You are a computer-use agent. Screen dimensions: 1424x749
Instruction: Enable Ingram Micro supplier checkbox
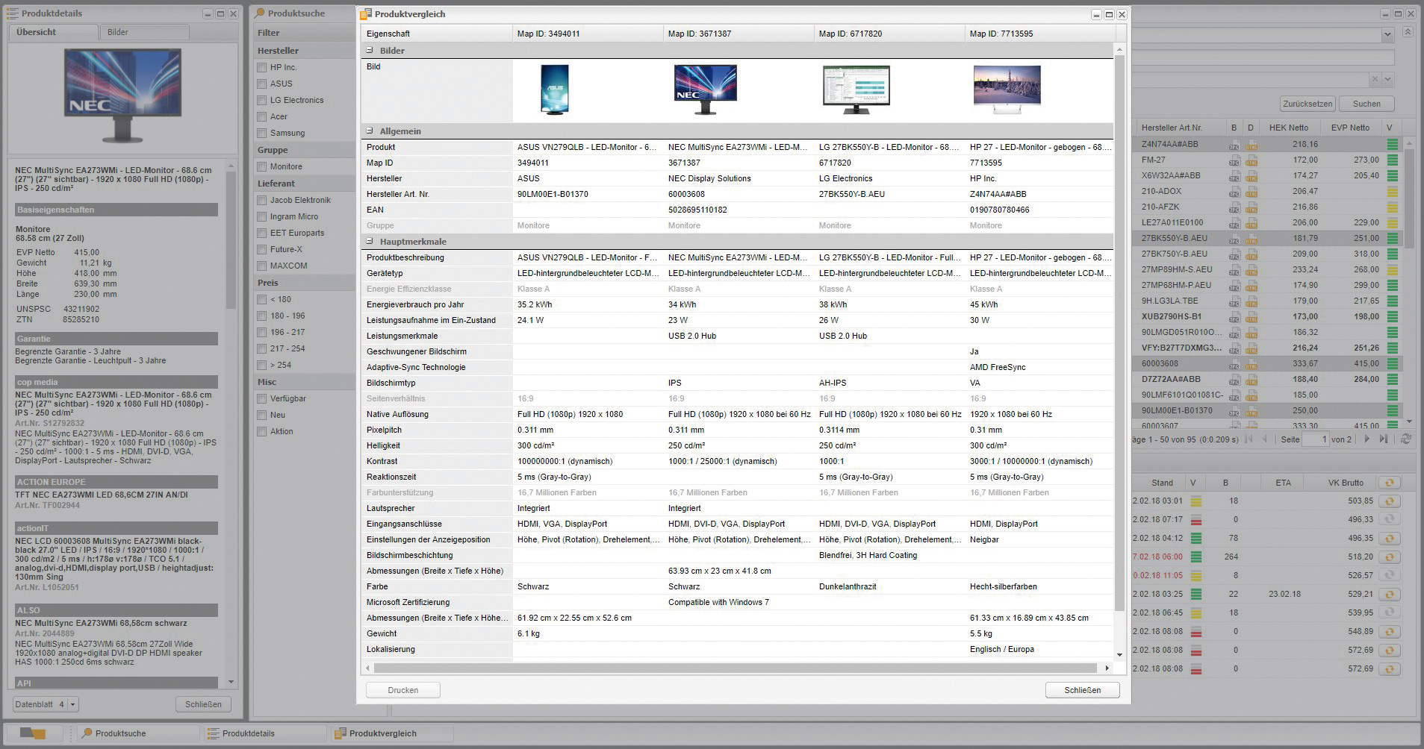(261, 216)
